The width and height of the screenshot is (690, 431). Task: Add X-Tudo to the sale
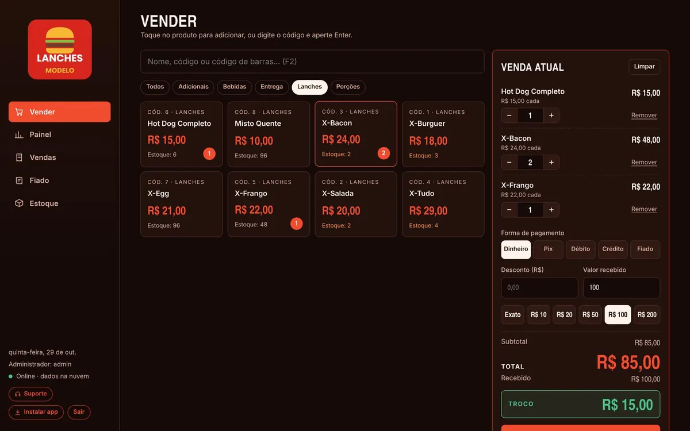(443, 205)
